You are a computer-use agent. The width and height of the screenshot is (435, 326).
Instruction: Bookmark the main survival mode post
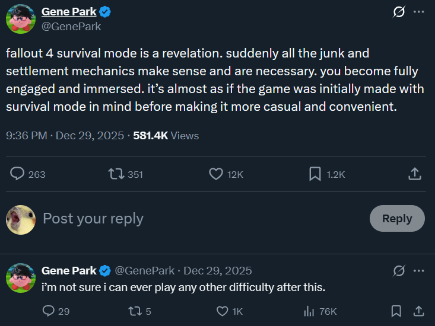point(315,174)
